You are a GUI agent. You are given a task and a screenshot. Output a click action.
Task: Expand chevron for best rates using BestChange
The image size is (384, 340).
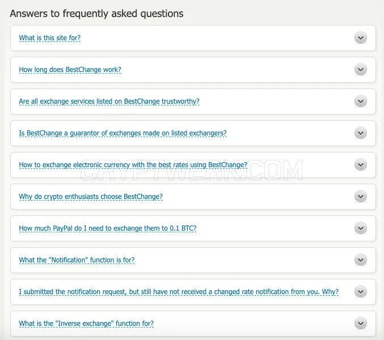[361, 165]
